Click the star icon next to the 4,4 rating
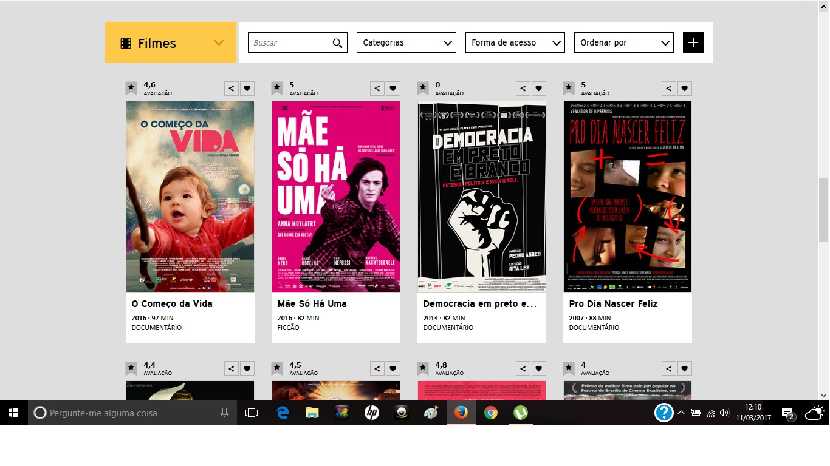Viewport: 830px width, 466px height. coord(131,369)
